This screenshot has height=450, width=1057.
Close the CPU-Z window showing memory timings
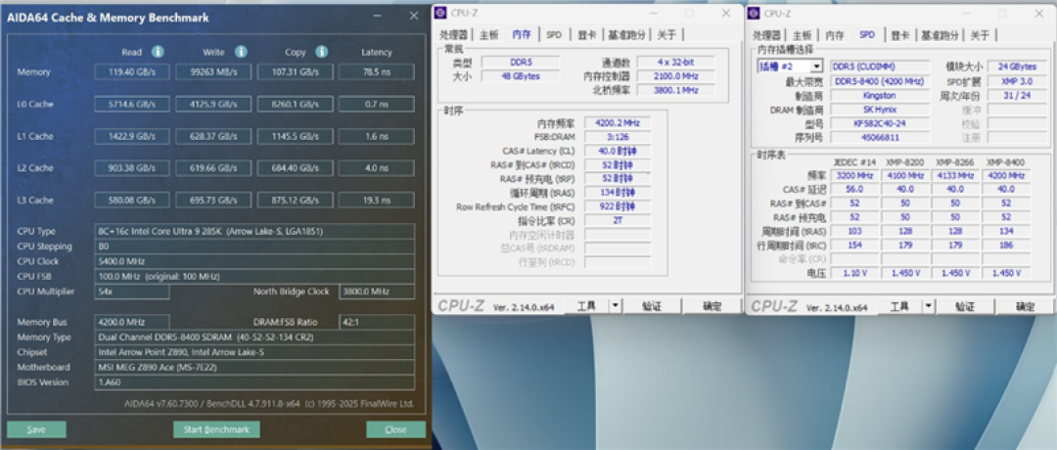725,13
